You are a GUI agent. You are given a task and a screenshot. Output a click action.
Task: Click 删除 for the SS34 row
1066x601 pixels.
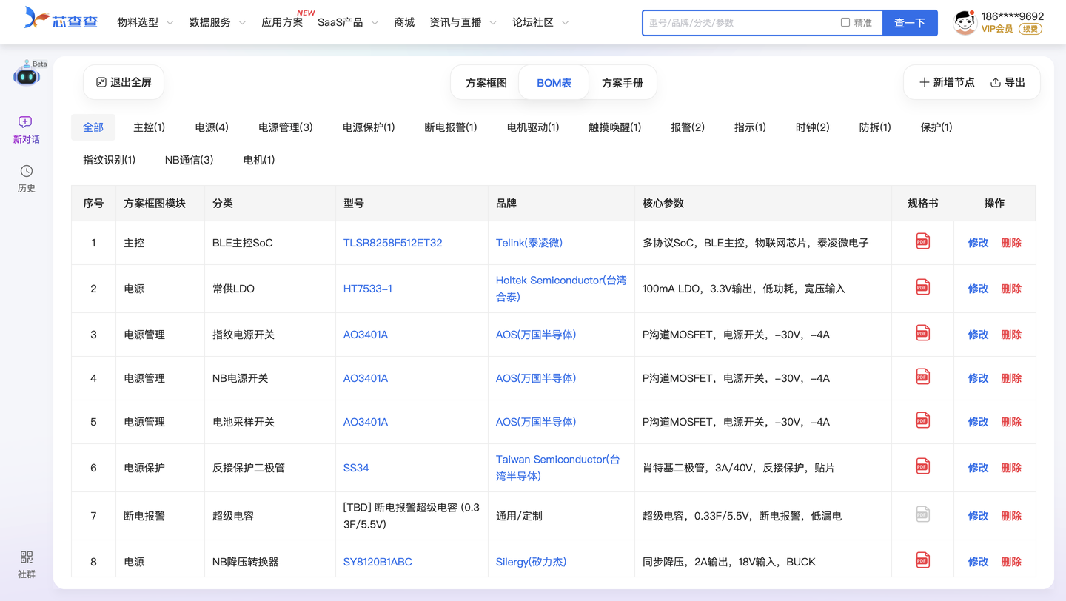point(1011,468)
